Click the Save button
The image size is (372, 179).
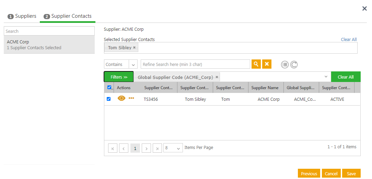click(351, 174)
